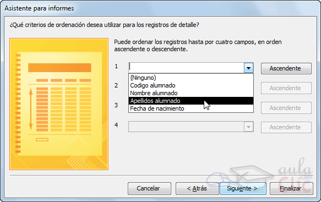
Task: Click the Ascendente button for field 3
Action: tap(286, 108)
